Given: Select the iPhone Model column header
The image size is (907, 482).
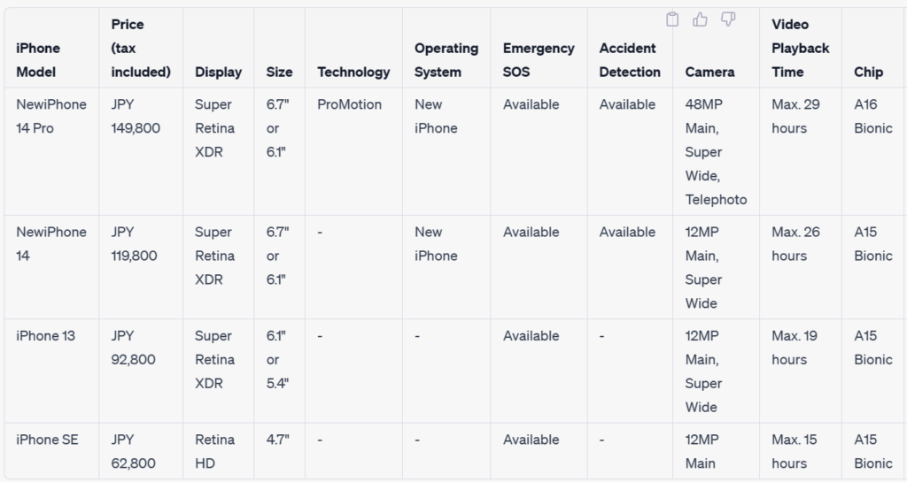Looking at the screenshot, I should 38,60.
